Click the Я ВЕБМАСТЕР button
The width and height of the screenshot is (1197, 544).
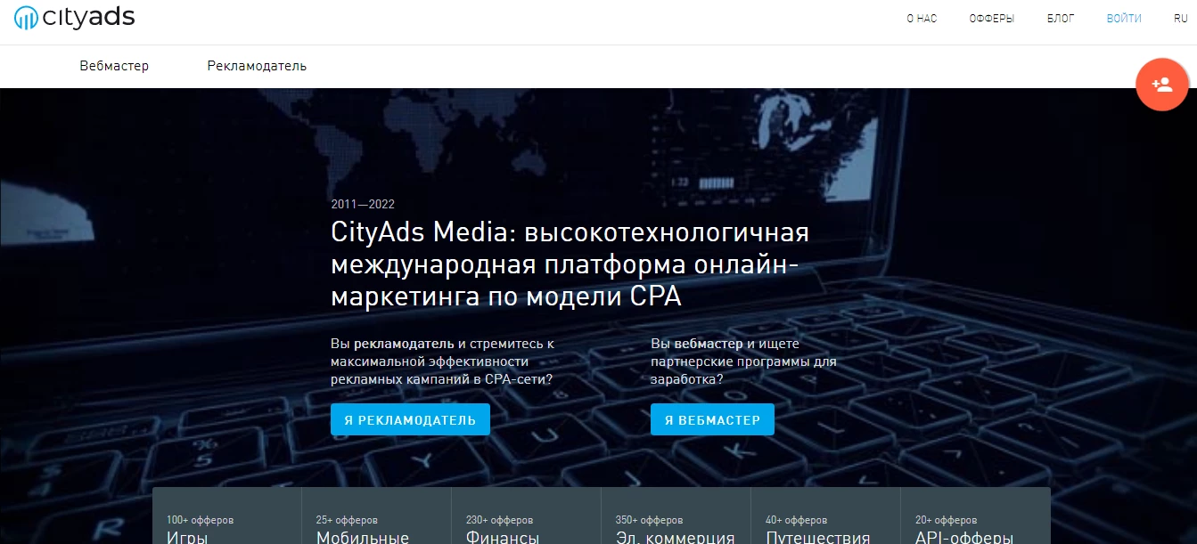[712, 419]
